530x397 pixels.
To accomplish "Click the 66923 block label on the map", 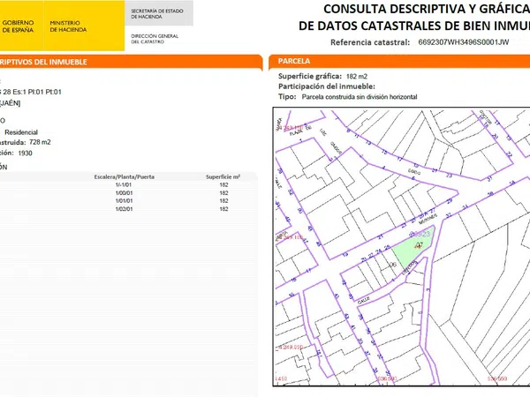I will [420, 234].
